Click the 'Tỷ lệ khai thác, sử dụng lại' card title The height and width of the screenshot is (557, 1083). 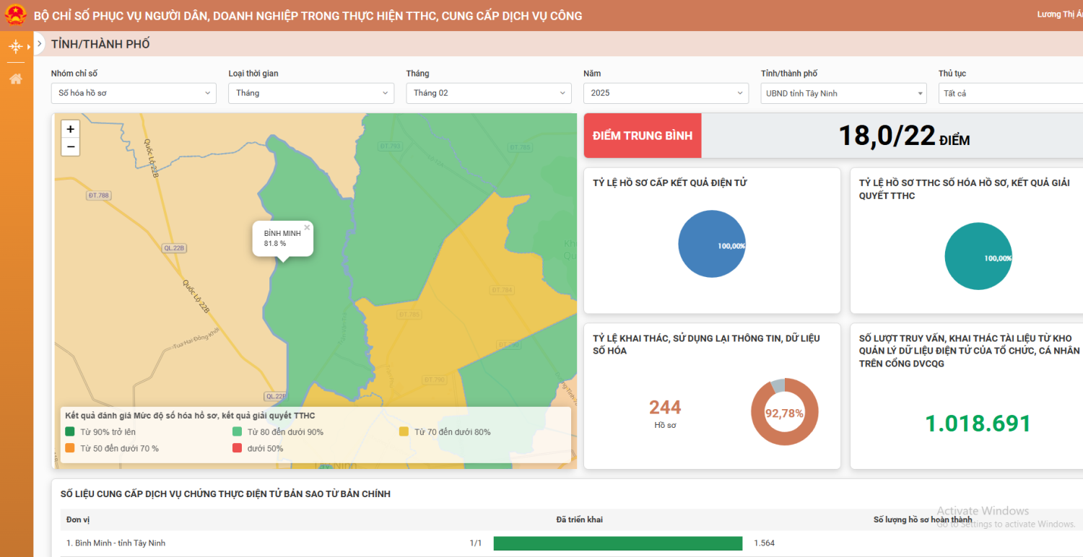706,344
